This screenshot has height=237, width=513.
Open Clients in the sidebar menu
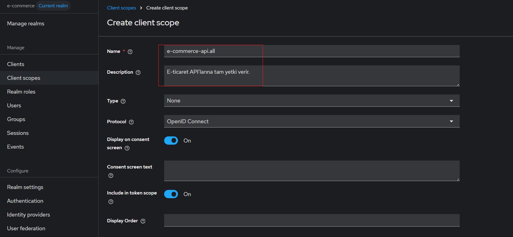pos(16,64)
